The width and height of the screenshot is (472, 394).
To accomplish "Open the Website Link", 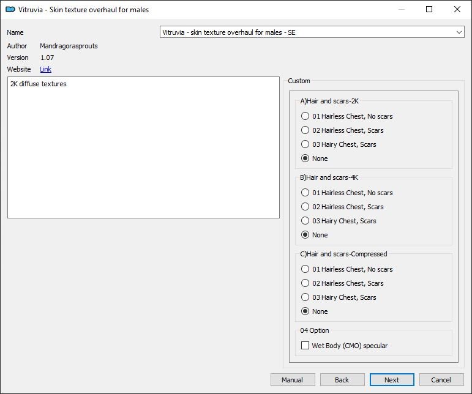I will click(46, 69).
